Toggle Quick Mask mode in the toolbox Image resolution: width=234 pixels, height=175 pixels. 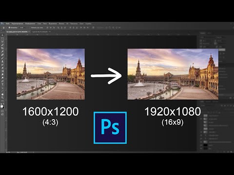(2, 111)
